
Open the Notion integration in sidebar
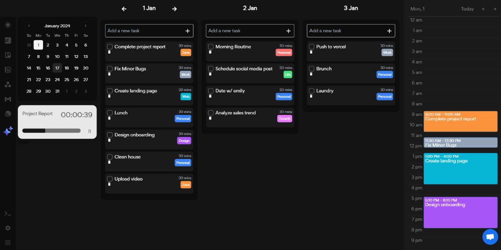click(8, 70)
